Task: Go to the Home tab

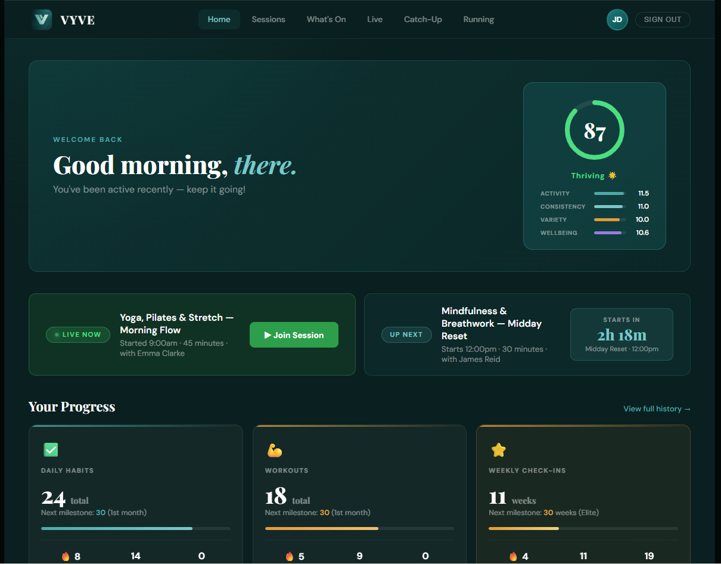Action: pyautogui.click(x=219, y=20)
